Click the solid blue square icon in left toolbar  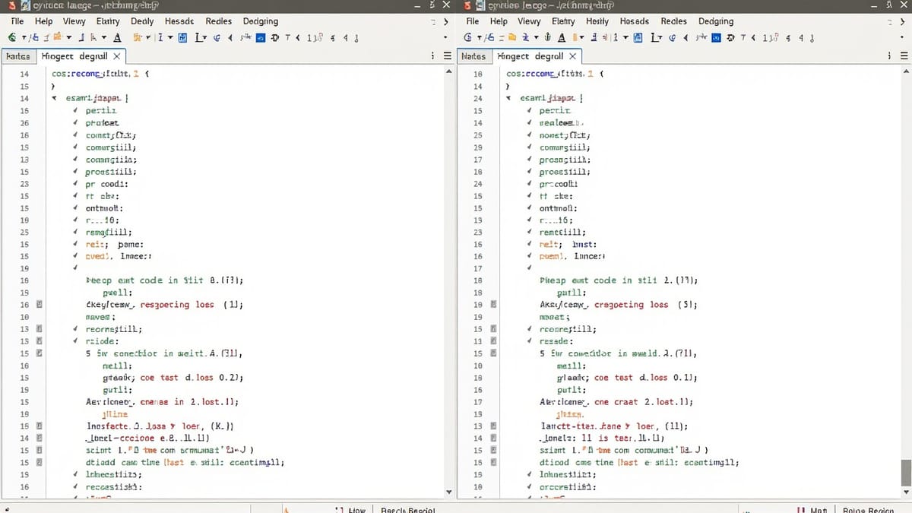[x=260, y=38]
